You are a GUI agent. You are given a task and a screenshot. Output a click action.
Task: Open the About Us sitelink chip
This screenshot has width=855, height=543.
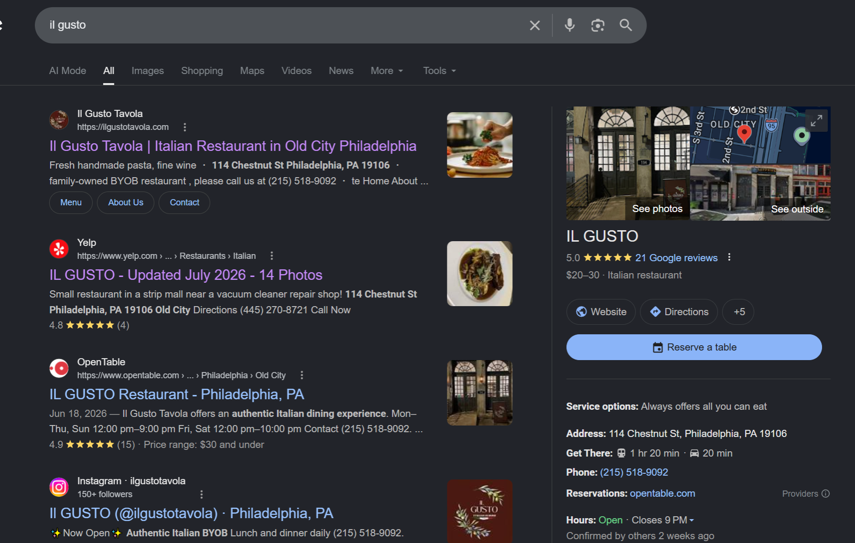(126, 202)
